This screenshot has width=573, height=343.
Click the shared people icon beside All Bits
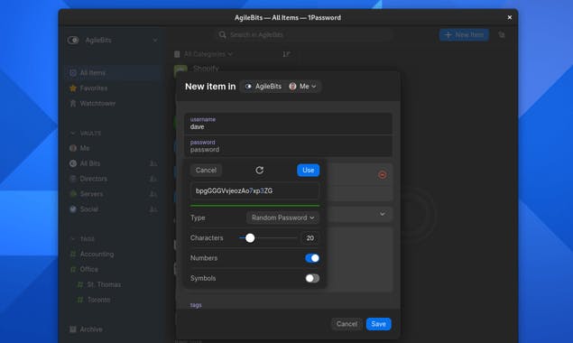pos(153,163)
